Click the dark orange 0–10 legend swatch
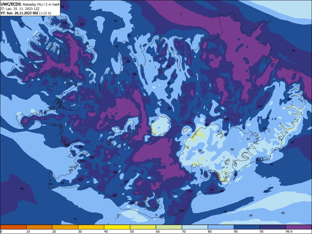The image size is (312, 234). [x=13, y=227]
